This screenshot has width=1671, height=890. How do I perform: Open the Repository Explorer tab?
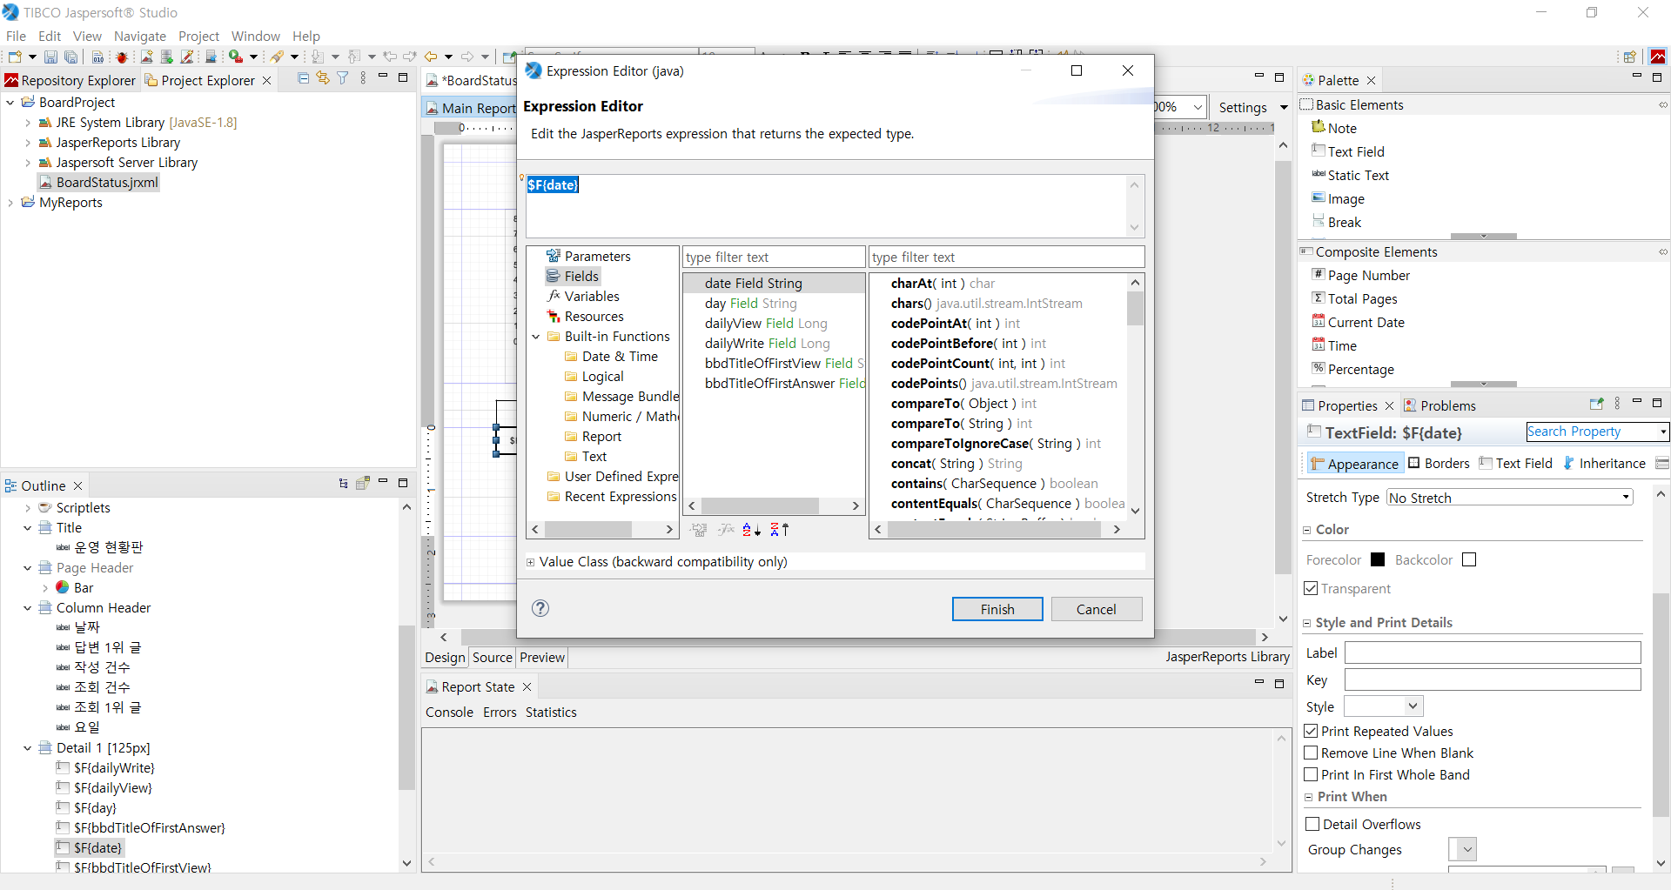70,80
